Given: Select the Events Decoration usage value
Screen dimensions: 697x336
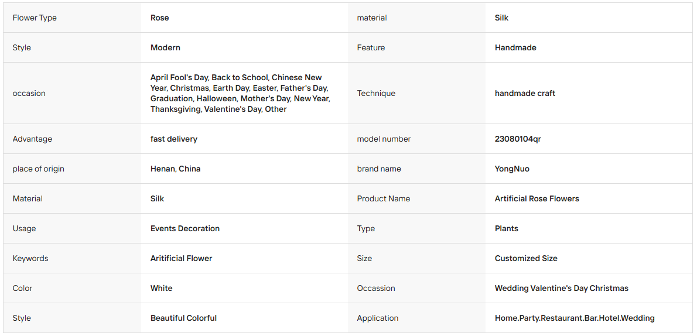Looking at the screenshot, I should pyautogui.click(x=185, y=228).
